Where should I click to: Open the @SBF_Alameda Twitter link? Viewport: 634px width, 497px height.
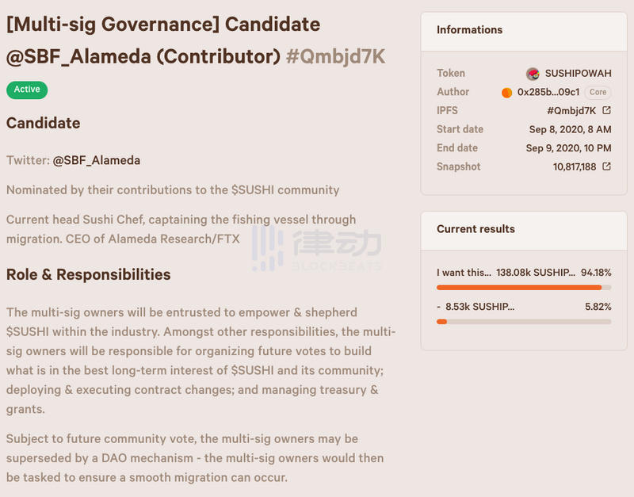pos(96,160)
